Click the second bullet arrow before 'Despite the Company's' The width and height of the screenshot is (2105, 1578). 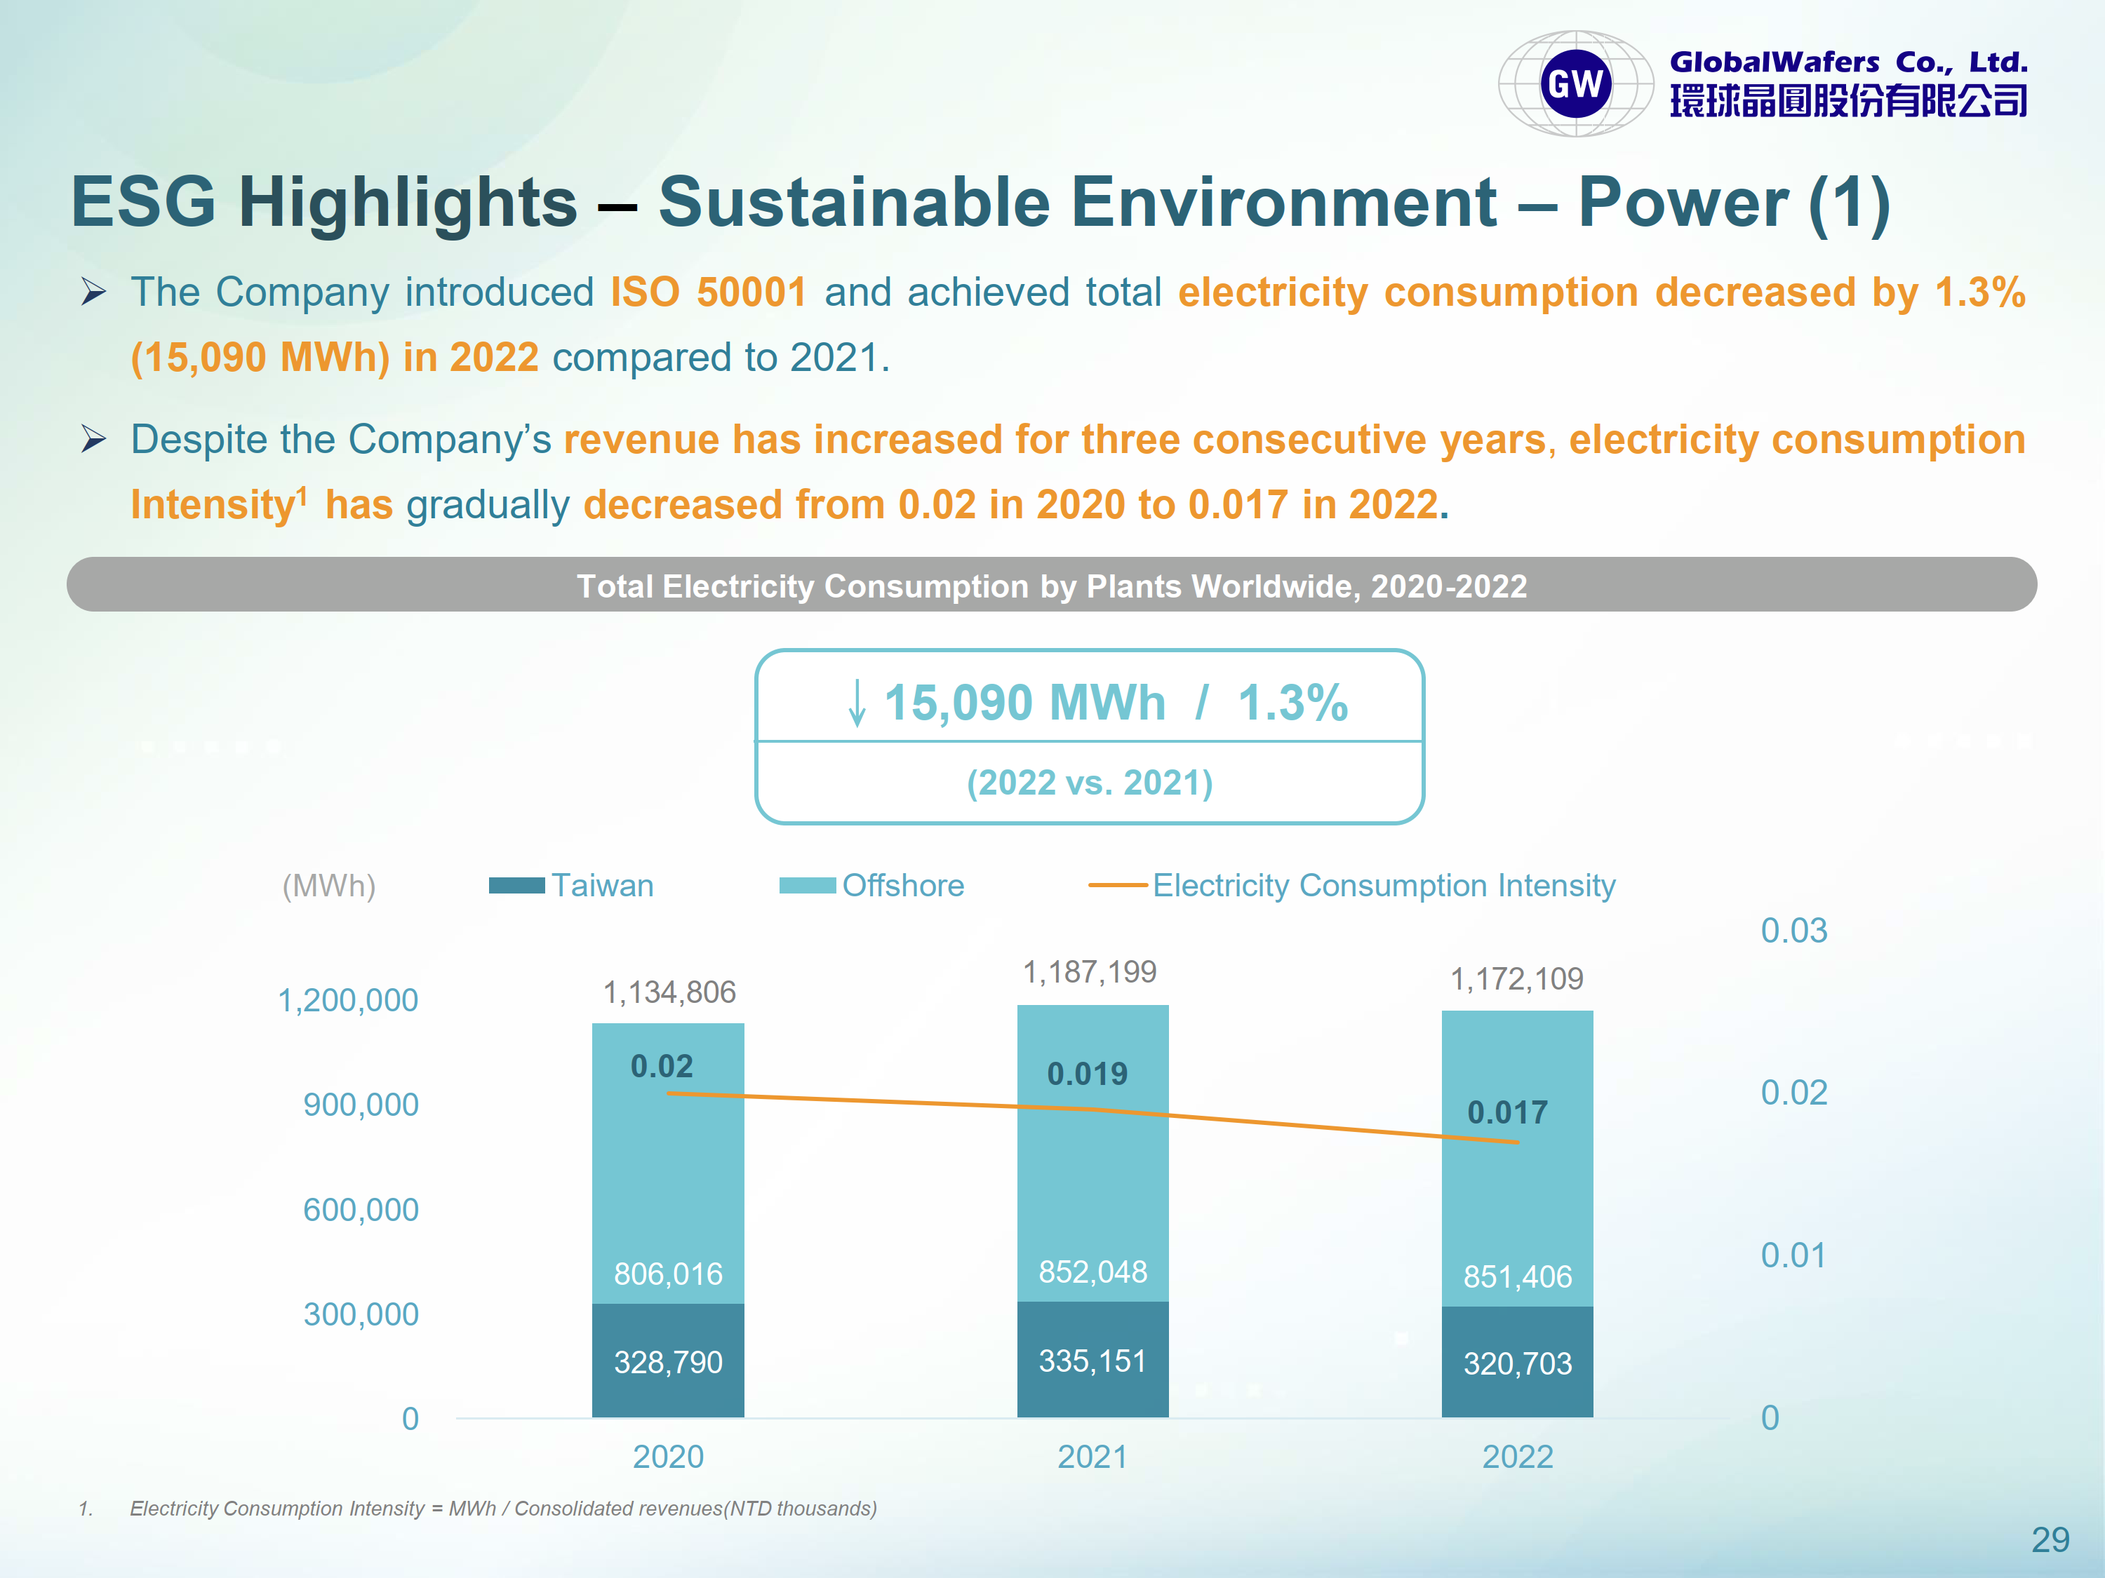tap(93, 438)
